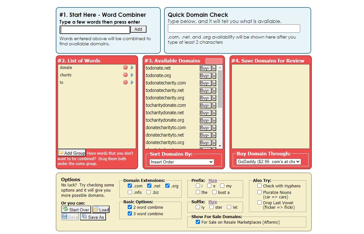Toggle 2 word combine option
Screen dimensions: 364x234
[x=130, y=207]
